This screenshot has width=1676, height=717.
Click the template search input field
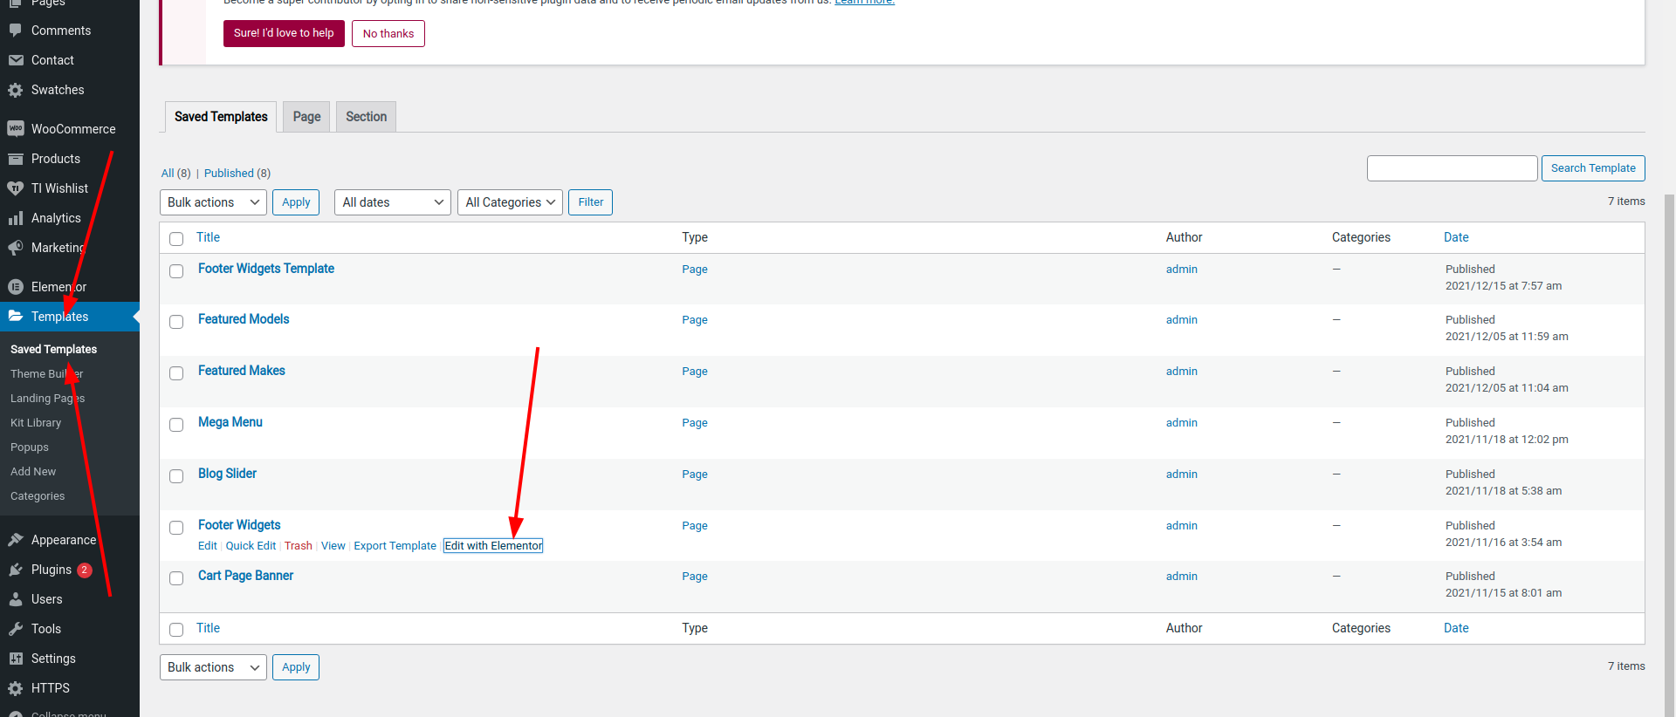coord(1452,168)
